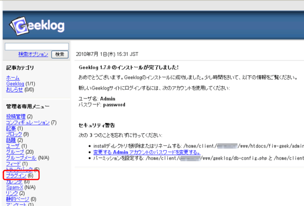Open コンフィギュレーション admin link
This screenshot has height=206, width=304.
28,123
